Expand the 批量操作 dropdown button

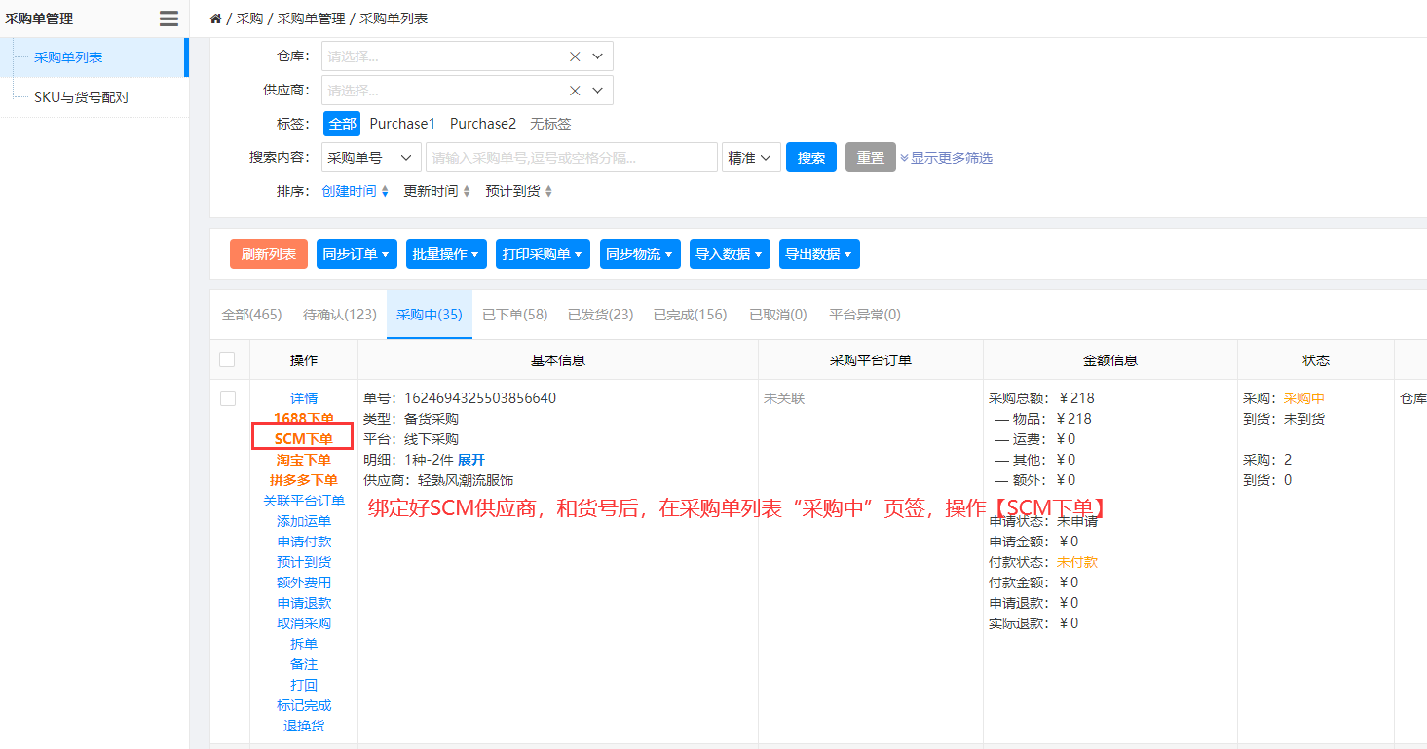coord(446,254)
